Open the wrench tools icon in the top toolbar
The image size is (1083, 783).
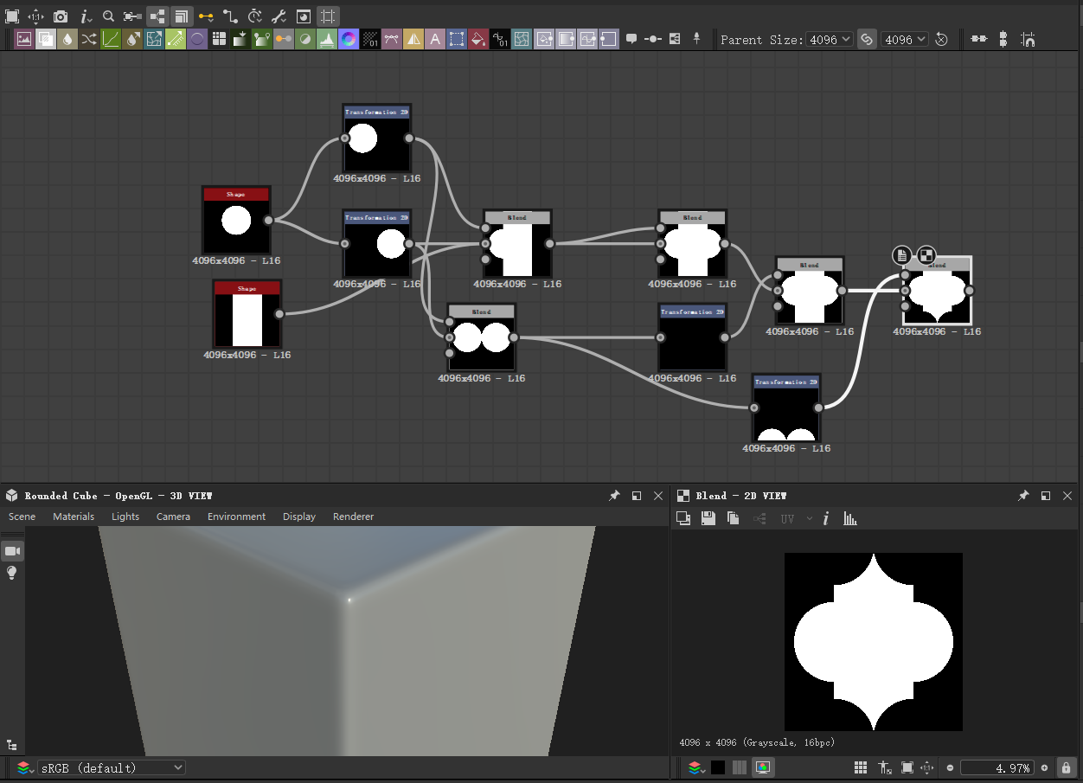[x=279, y=16]
